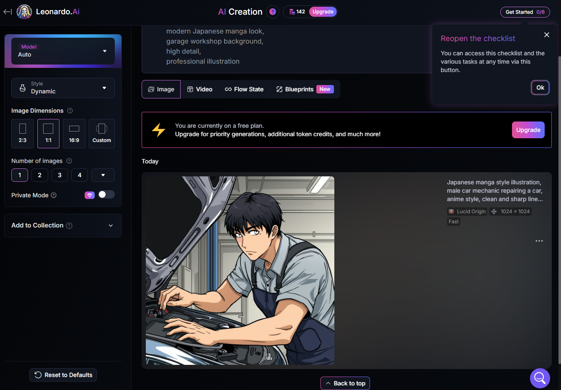This screenshot has width=561, height=390.
Task: Open the Blueprints feature
Action: pos(295,89)
